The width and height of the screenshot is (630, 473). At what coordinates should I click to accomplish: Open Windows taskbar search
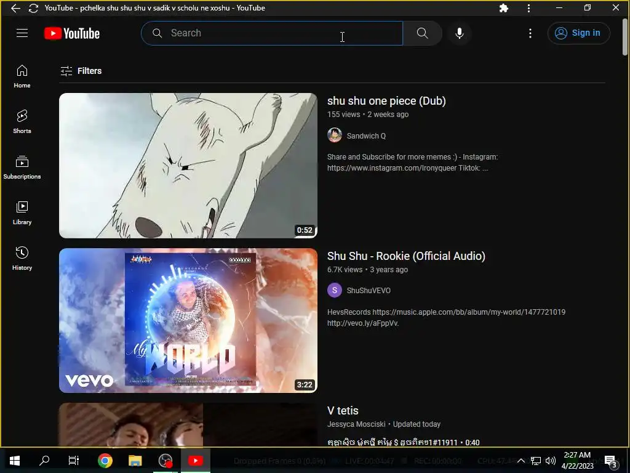(44, 461)
